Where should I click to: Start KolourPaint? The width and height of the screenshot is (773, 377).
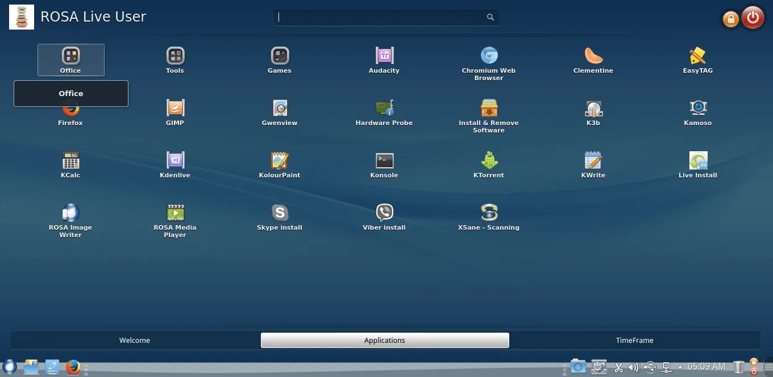coord(280,164)
